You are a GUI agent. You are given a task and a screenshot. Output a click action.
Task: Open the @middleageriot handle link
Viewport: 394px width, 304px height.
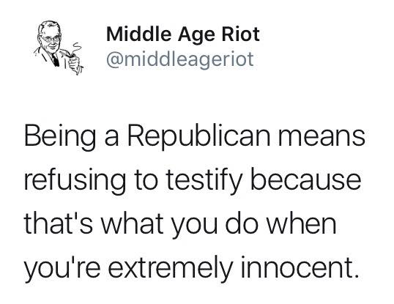click(x=180, y=59)
